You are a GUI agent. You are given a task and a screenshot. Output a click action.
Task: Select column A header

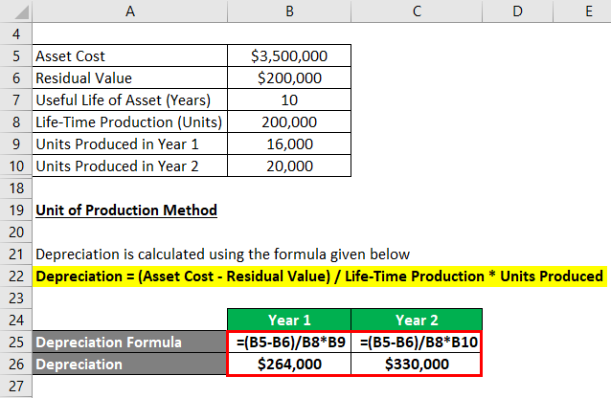[129, 11]
